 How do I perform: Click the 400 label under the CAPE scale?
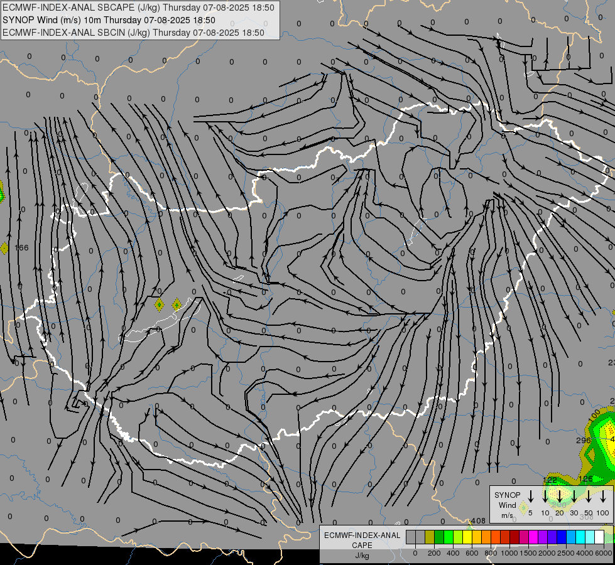453,553
